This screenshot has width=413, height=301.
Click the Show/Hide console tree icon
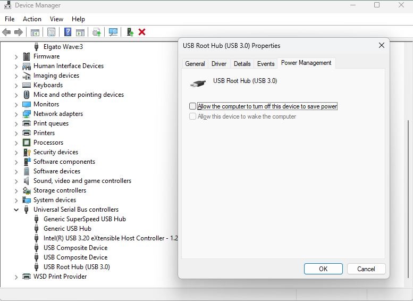(35, 32)
